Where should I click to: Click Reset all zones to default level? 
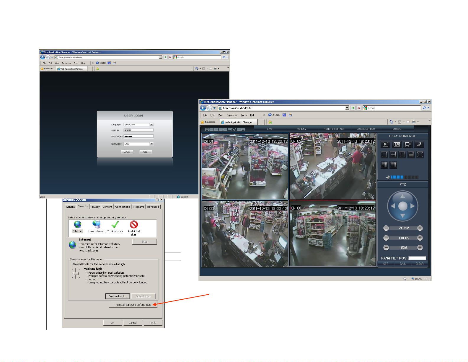pos(133,305)
